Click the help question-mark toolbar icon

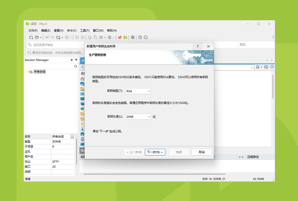pos(140,37)
